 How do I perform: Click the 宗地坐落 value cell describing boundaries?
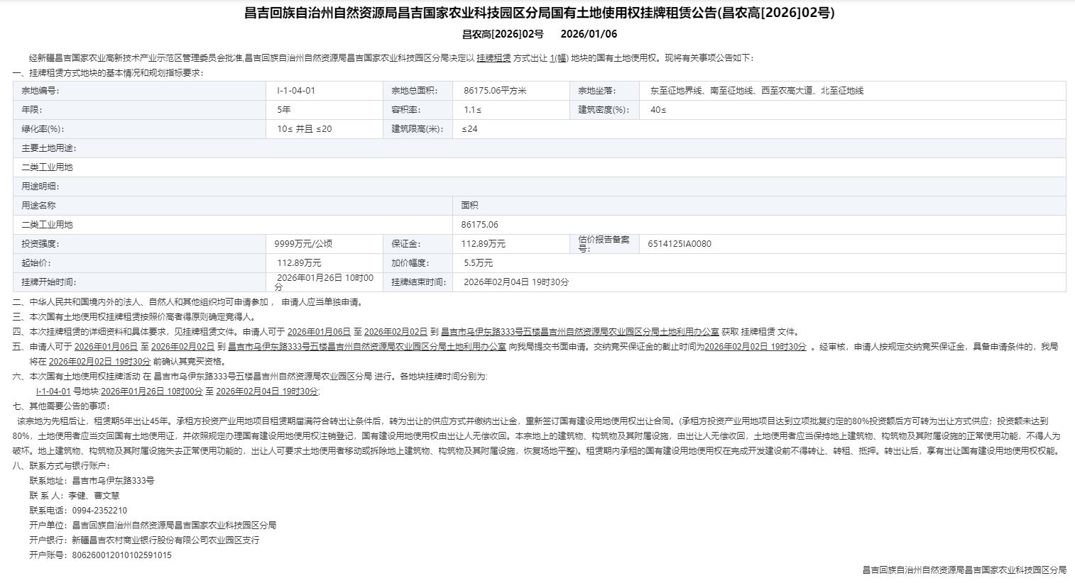[x=756, y=91]
